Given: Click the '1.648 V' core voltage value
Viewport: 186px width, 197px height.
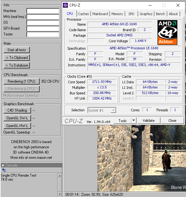Looking at the screenshot, I should 141,41.
